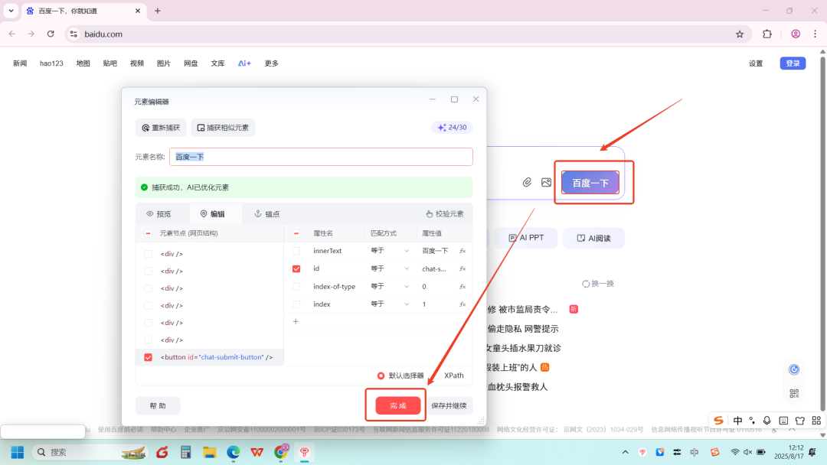Open the 贴吧 link in Baidu navigation
This screenshot has width=827, height=465.
pyautogui.click(x=110, y=63)
